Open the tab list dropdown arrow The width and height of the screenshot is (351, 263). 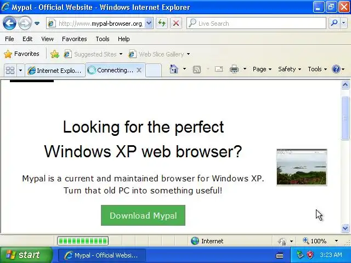[20, 71]
